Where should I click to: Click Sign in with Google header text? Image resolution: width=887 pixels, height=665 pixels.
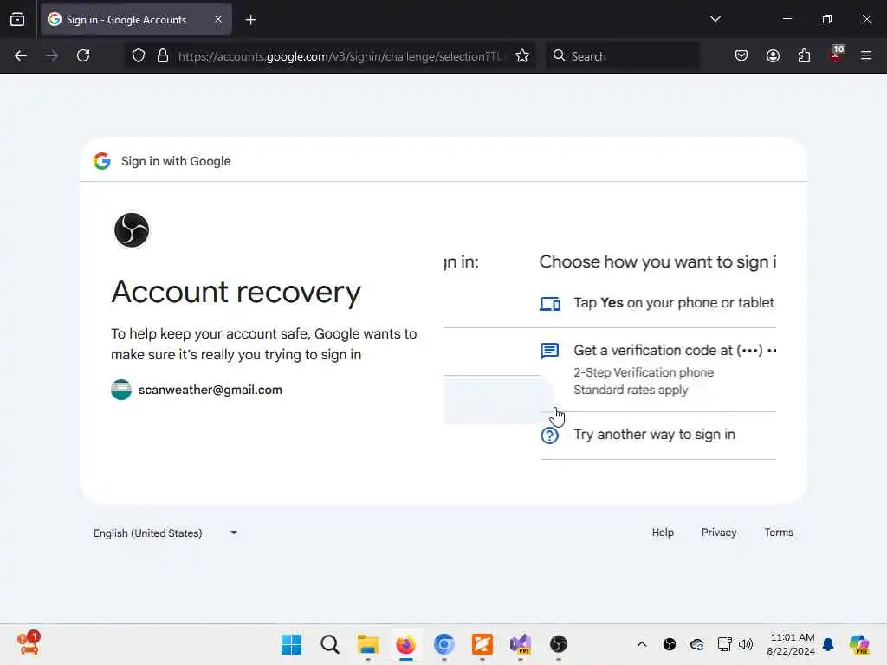[176, 161]
